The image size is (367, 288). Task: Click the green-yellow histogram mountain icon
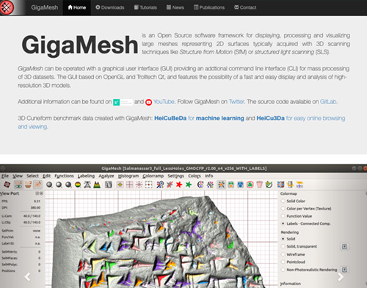coord(97,185)
